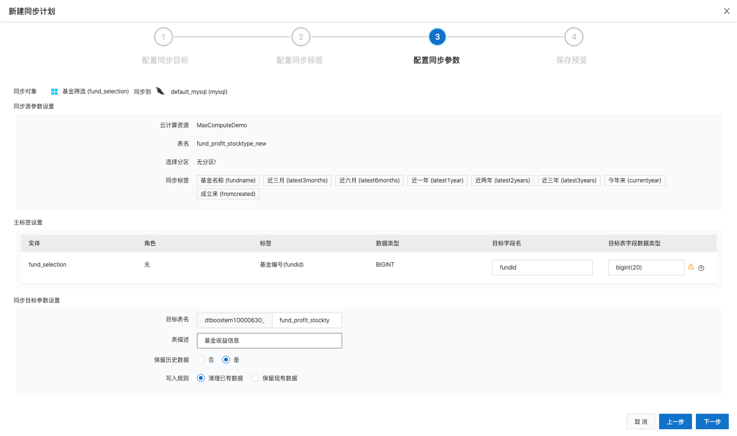
Task: Click the MySQL dolphin icon
Action: (161, 91)
